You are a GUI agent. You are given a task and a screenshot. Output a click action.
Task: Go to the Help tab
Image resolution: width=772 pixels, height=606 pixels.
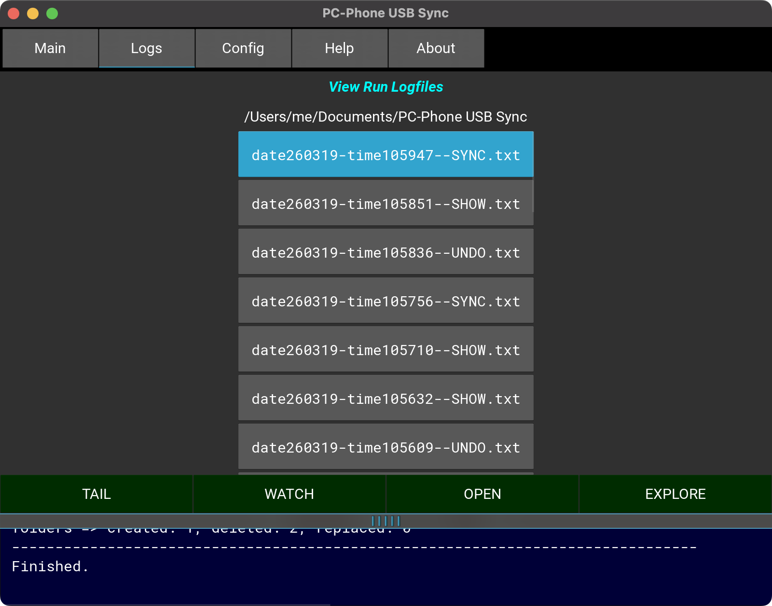coord(340,48)
